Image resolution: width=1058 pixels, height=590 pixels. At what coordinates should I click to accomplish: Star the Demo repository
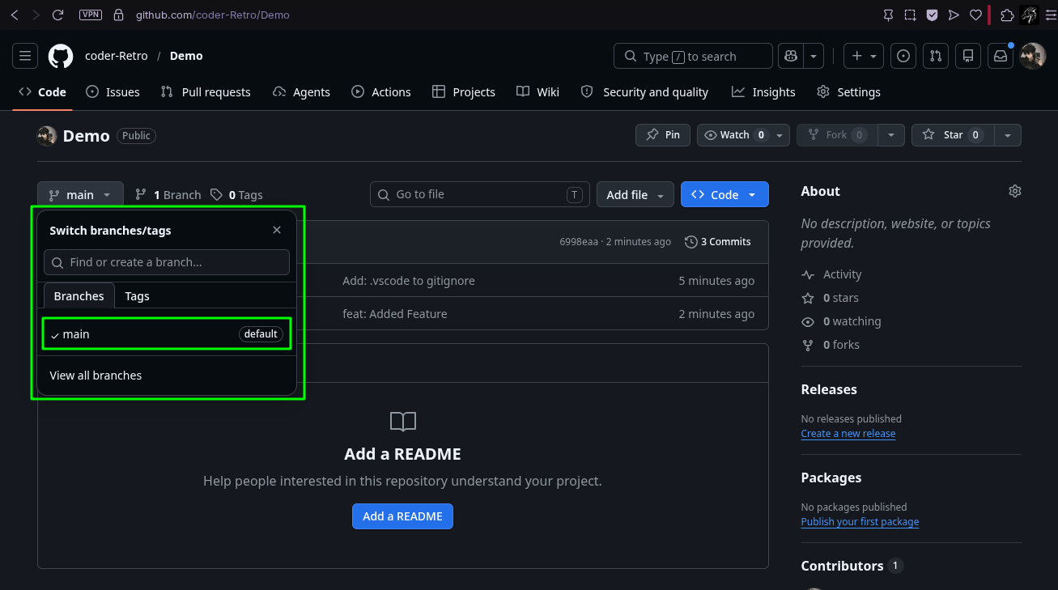(954, 135)
